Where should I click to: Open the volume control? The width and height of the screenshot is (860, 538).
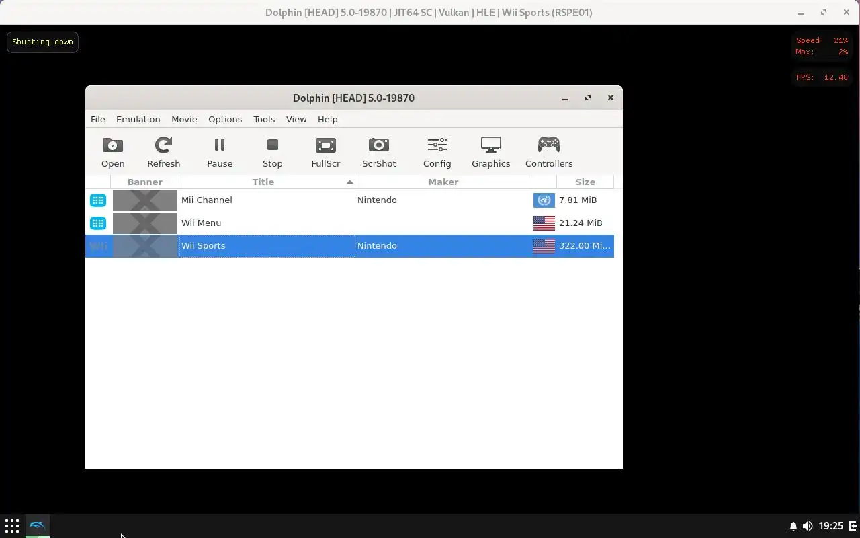coord(808,526)
